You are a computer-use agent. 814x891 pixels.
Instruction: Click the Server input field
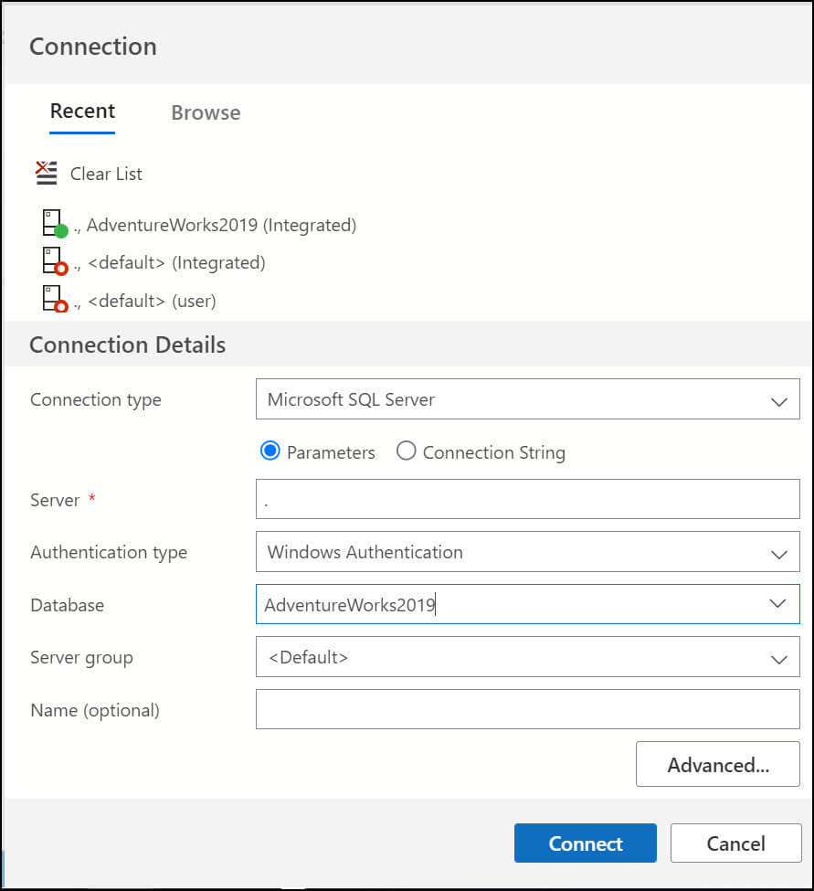(527, 500)
